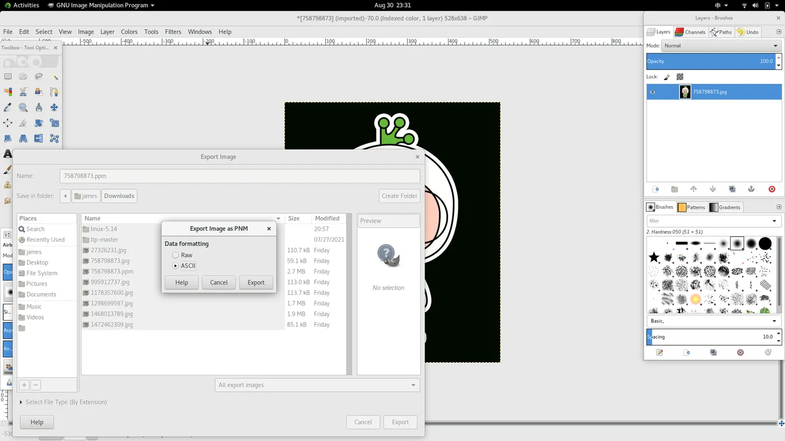The width and height of the screenshot is (785, 441).
Task: Select the Move tool
Action: point(54,107)
